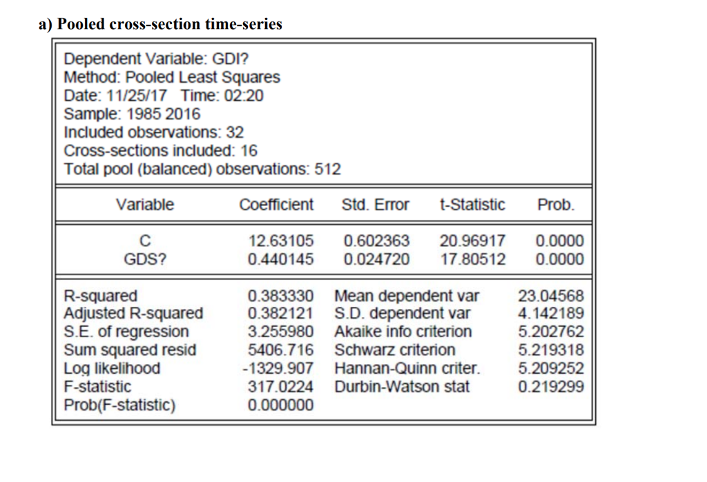The height and width of the screenshot is (482, 707).
Task: Click the C coefficient value 12.63105
Action: [280, 241]
